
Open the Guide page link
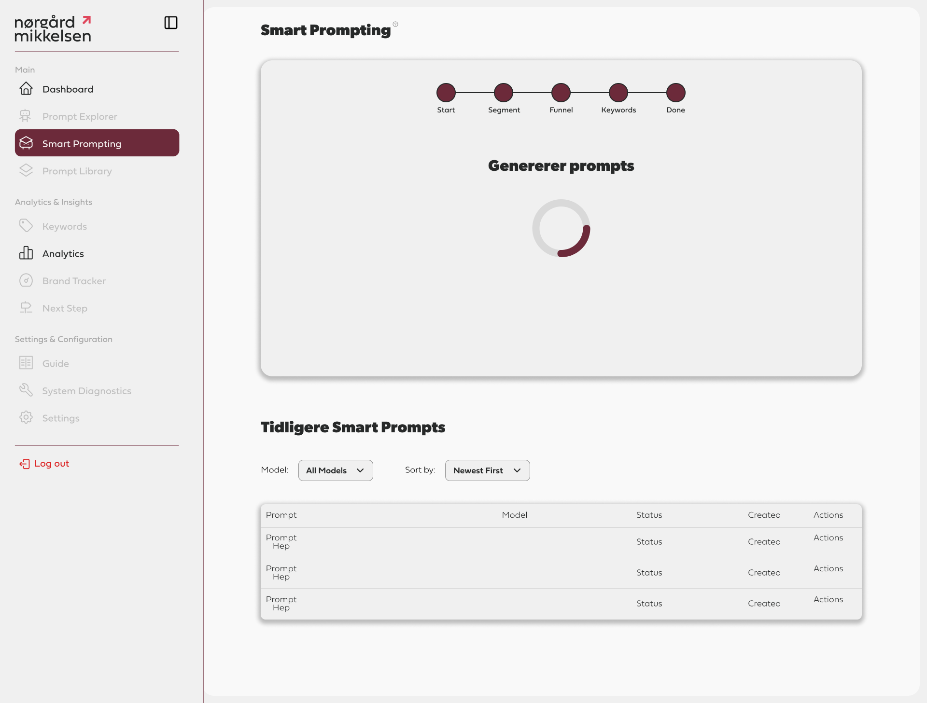tap(56, 363)
